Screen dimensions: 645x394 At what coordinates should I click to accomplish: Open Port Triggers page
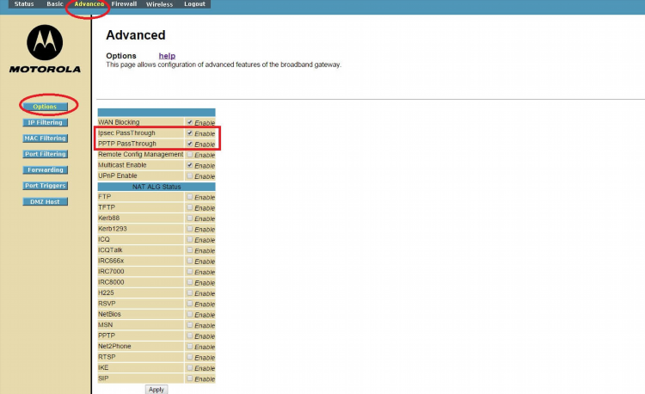[x=45, y=186]
